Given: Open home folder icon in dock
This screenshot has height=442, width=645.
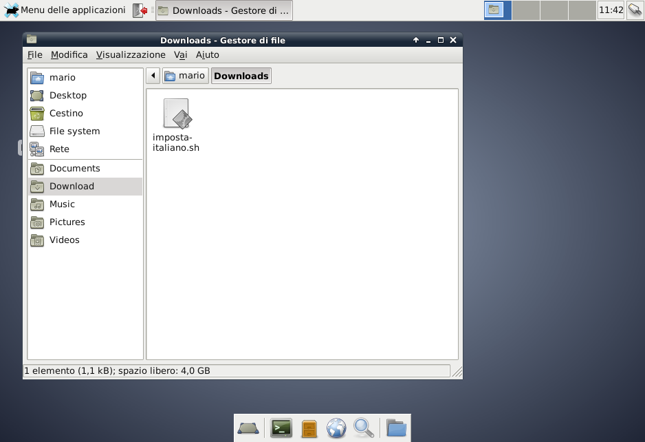Looking at the screenshot, I should [x=396, y=428].
